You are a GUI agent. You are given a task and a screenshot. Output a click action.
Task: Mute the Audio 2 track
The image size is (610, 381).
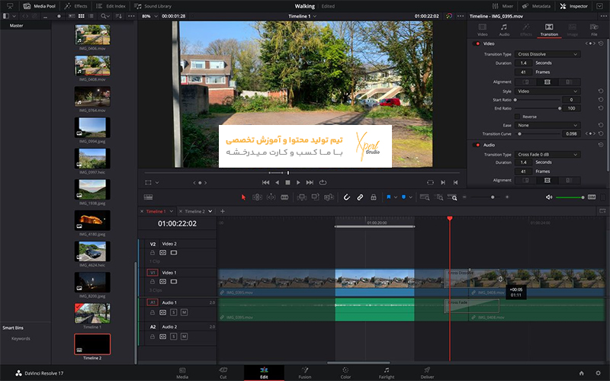click(x=184, y=336)
